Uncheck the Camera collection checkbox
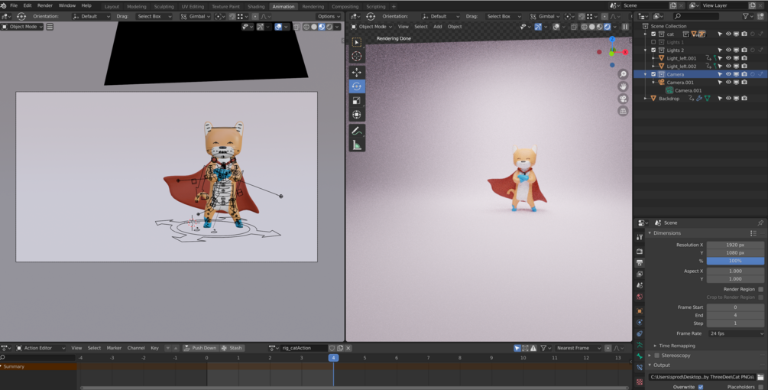The width and height of the screenshot is (768, 390). pyautogui.click(x=653, y=74)
